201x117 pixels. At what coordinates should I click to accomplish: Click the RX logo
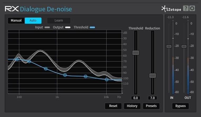tap(12, 9)
